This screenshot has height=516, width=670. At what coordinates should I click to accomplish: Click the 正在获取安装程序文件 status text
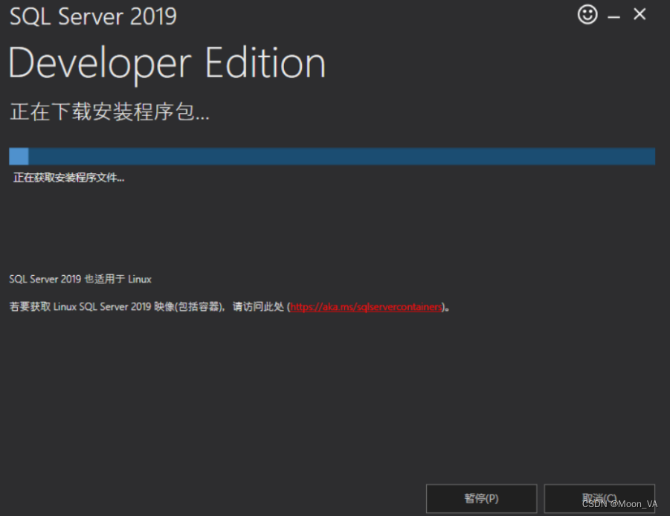(69, 178)
